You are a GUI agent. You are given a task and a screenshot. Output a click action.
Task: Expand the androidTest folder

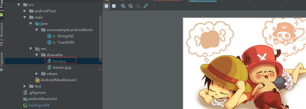25,11
